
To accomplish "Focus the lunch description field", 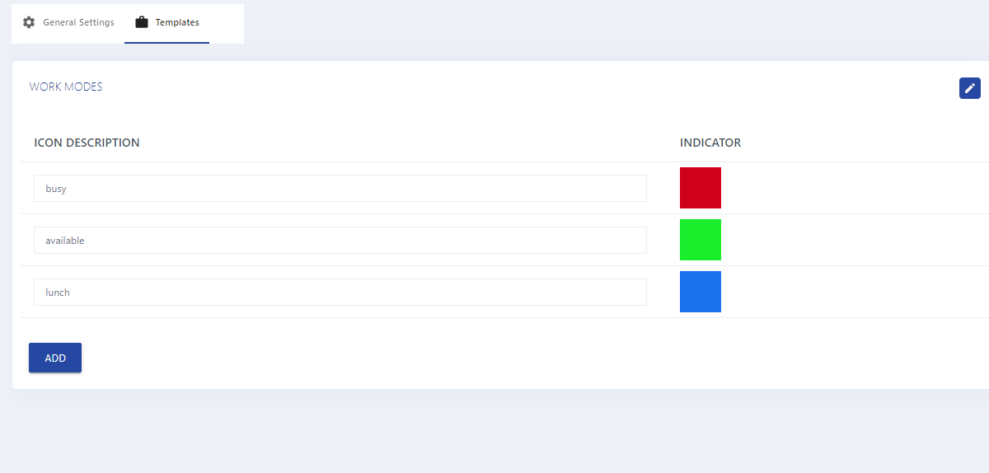I will (x=340, y=292).
